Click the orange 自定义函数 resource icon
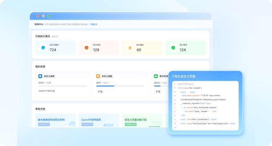 click(98, 76)
